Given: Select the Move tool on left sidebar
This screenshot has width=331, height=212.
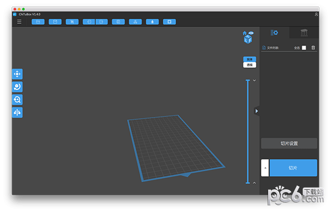Looking at the screenshot, I should [x=17, y=74].
